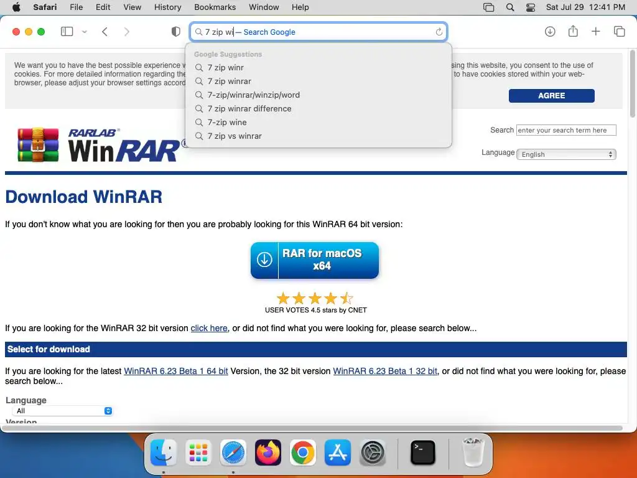Open Spotlight search in menu bar
Viewport: 637px width, 478px height.
[x=510, y=7]
